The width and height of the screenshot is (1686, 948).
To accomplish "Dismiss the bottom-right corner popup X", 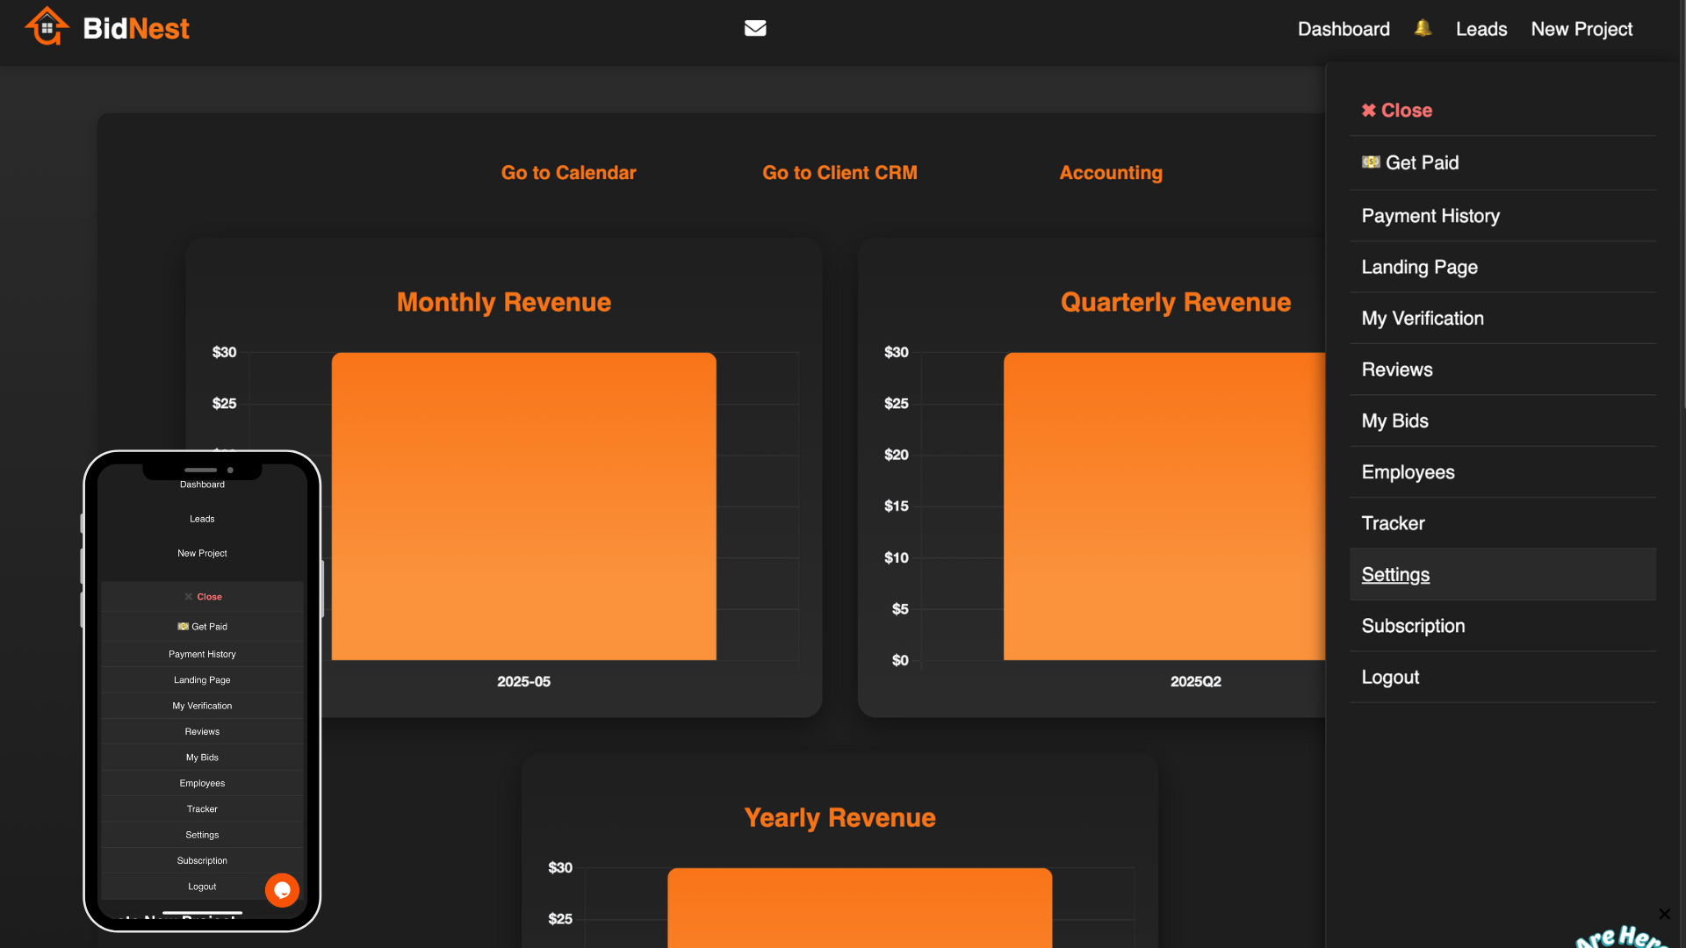I will coord(1664,914).
